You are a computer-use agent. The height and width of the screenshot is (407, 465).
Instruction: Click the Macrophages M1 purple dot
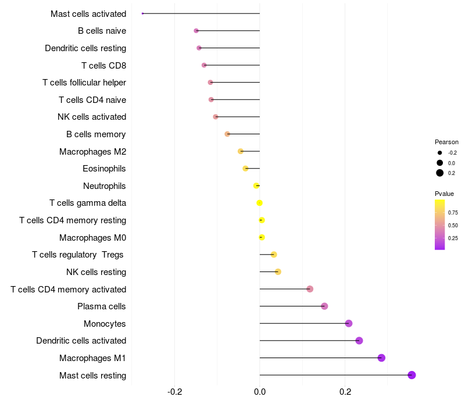[381, 358]
